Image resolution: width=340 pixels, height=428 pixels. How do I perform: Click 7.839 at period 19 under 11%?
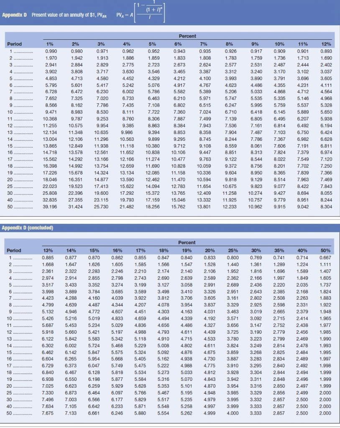(303, 173)
